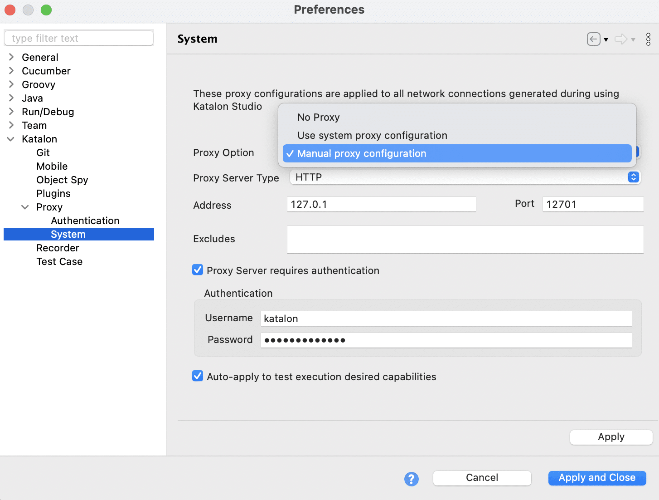659x500 pixels.
Task: Collapse the Proxy subtree
Action: point(25,207)
